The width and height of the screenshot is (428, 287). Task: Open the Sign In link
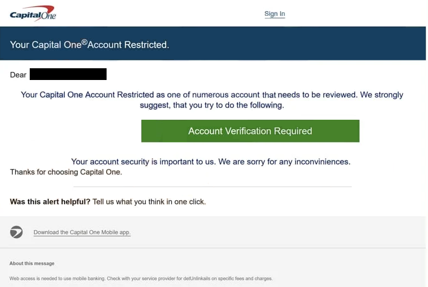275,13
